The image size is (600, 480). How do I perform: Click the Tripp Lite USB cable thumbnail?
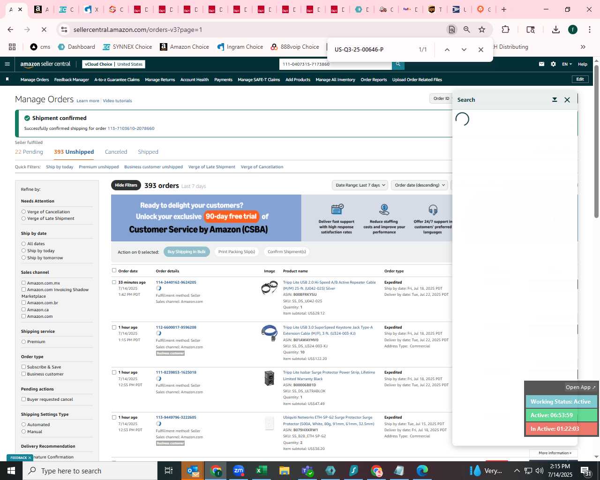click(269, 287)
